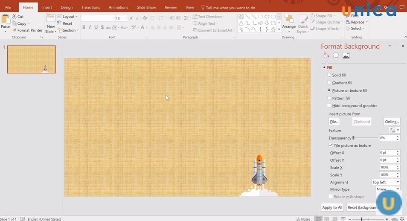Open the Fill & Line tab icon
This screenshot has height=221, width=407.
click(x=326, y=55)
